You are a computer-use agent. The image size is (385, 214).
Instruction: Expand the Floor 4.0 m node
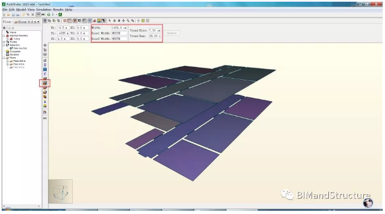(7, 64)
